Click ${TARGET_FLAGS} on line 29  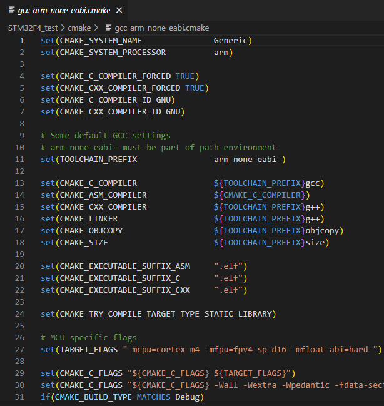click(250, 373)
